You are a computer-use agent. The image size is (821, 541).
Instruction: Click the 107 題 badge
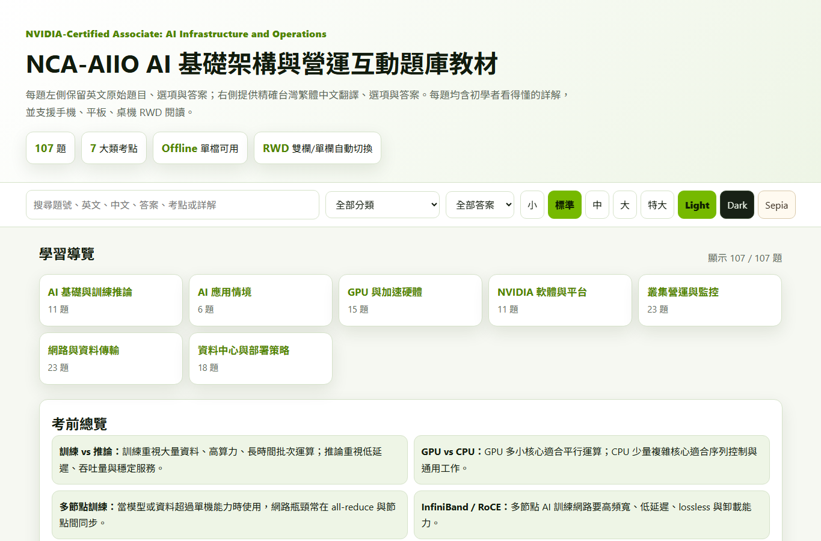click(51, 148)
